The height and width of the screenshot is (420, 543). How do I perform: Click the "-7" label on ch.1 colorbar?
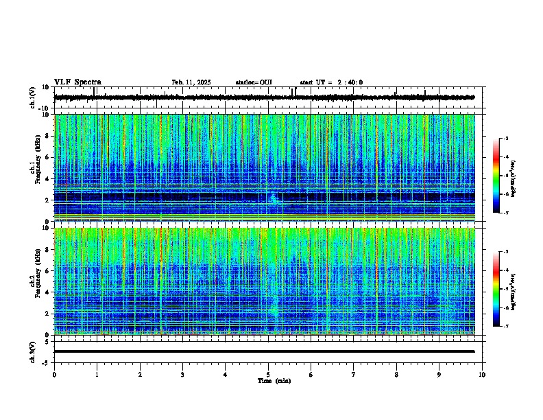pyautogui.click(x=506, y=213)
